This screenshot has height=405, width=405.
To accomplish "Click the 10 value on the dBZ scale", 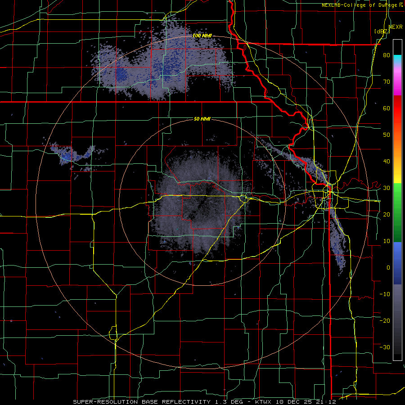I will (x=387, y=241).
